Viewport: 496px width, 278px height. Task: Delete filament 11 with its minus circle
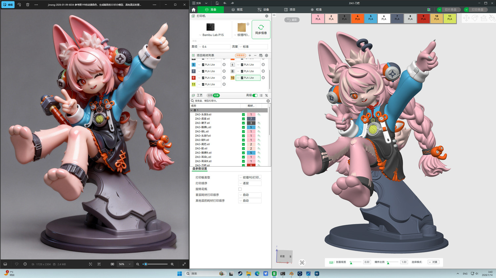click(x=224, y=84)
